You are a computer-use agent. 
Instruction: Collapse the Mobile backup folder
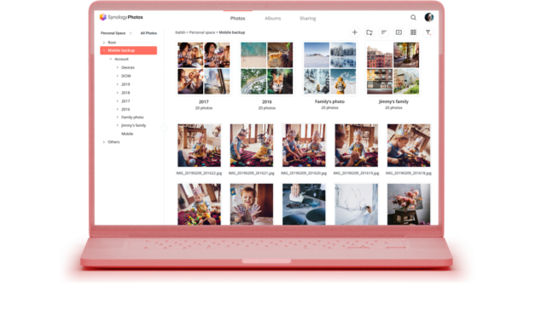104,50
